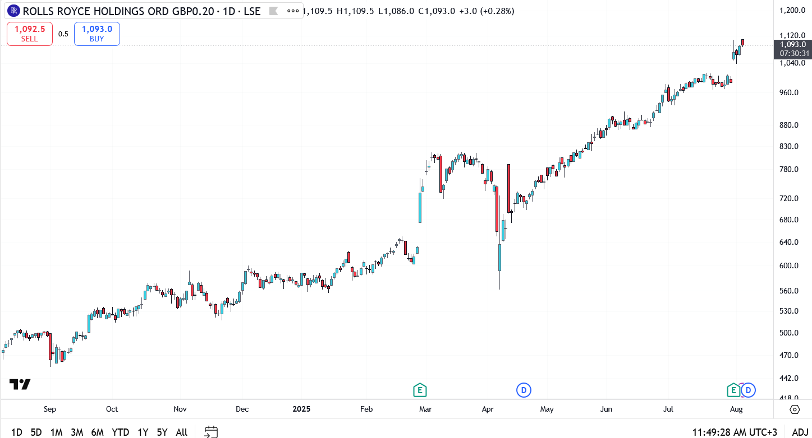Select the All history range
The height and width of the screenshot is (438, 812).
tap(181, 432)
